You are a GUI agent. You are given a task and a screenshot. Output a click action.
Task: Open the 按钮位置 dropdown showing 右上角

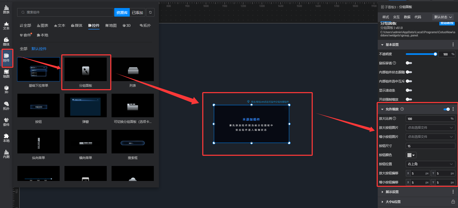(x=430, y=164)
